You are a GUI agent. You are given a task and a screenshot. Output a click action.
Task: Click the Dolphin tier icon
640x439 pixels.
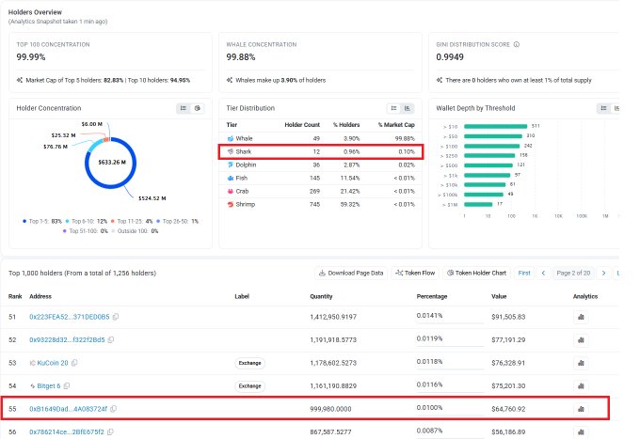tap(231, 165)
